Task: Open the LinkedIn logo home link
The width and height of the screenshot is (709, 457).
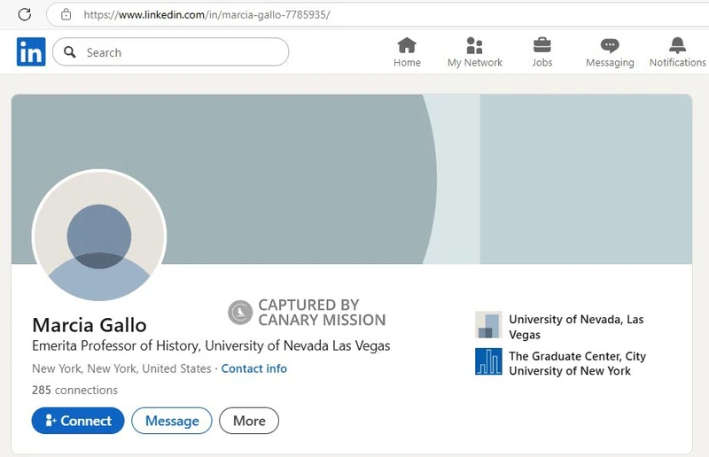Action: (31, 51)
